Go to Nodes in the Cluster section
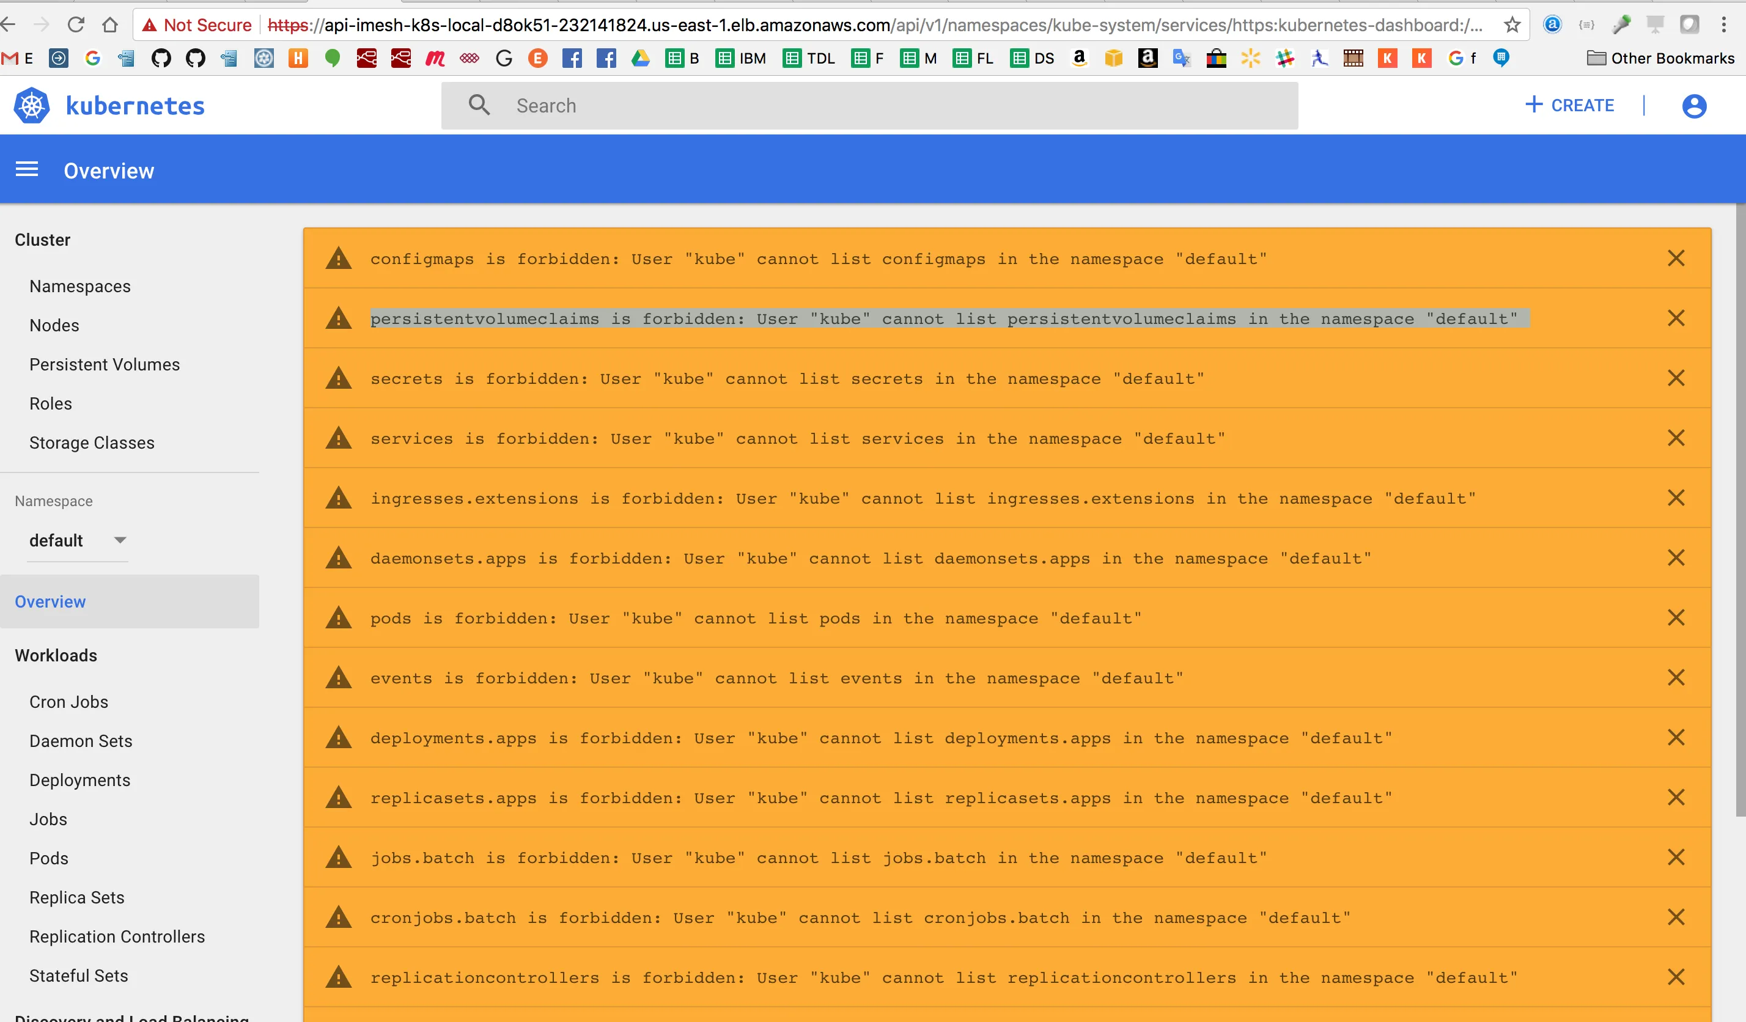Viewport: 1746px width, 1022px height. (x=54, y=326)
